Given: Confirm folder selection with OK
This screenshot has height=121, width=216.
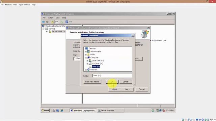Looking at the screenshot, I should (x=112, y=82).
